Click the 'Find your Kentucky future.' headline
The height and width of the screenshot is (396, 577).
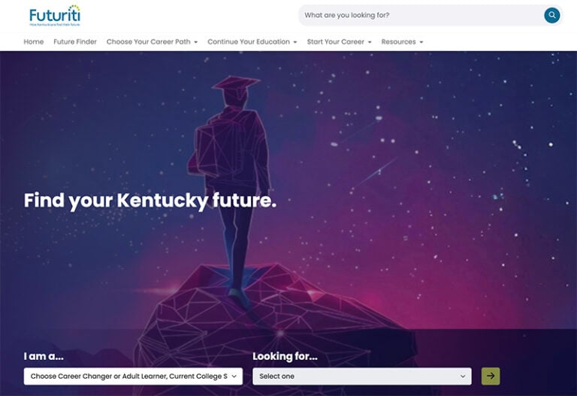pos(150,200)
